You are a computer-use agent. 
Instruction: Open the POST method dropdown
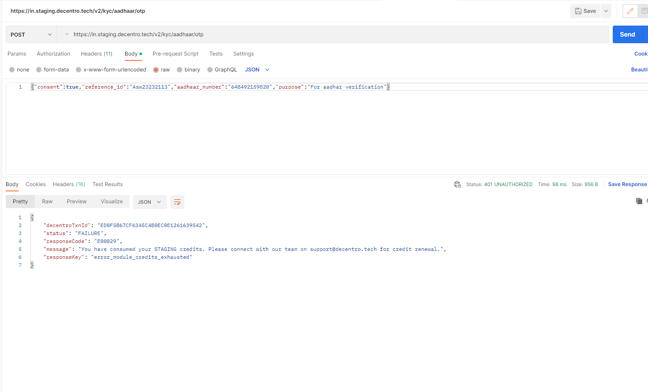coord(31,34)
